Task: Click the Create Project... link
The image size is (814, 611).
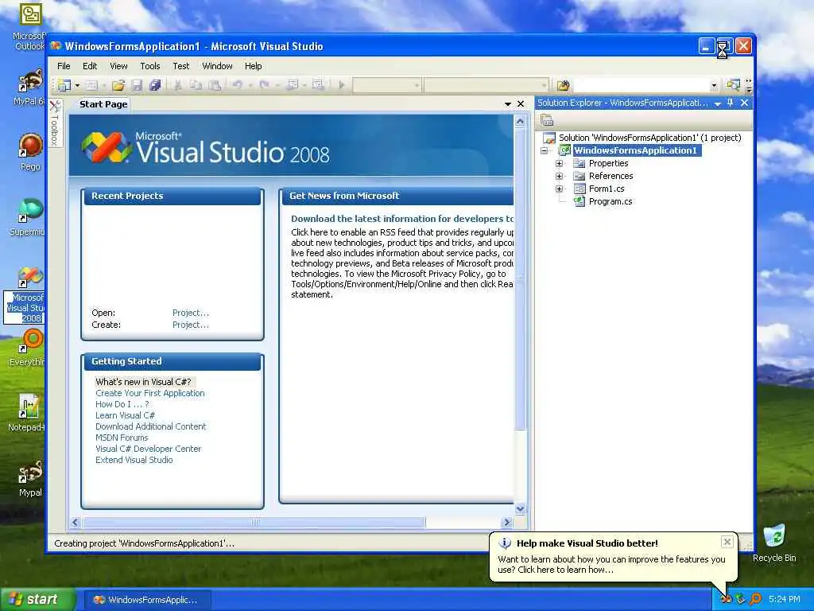Action: click(191, 325)
